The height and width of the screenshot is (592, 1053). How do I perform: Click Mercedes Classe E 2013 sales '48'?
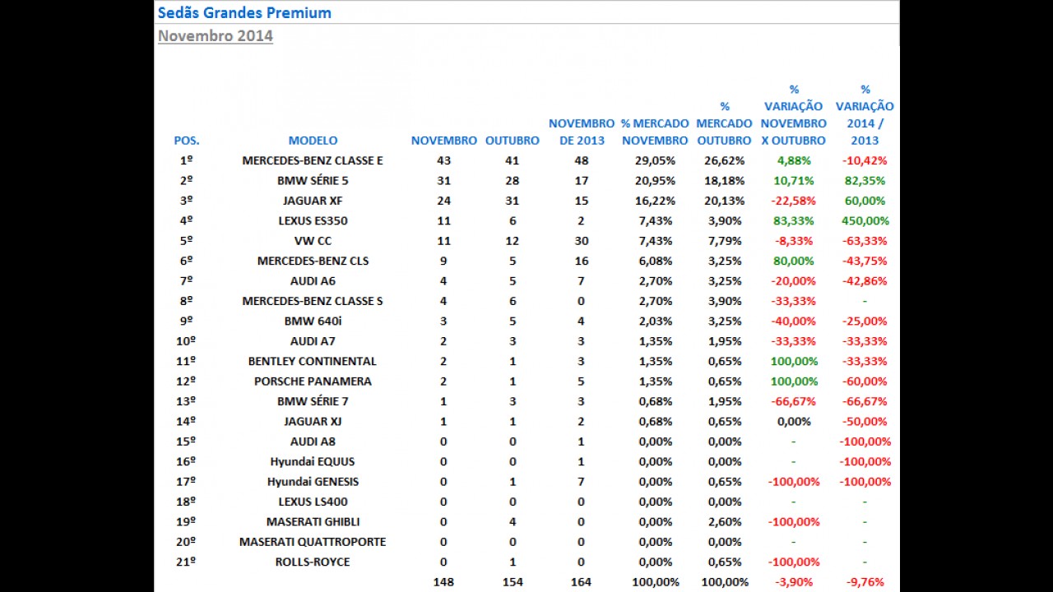tap(582, 160)
